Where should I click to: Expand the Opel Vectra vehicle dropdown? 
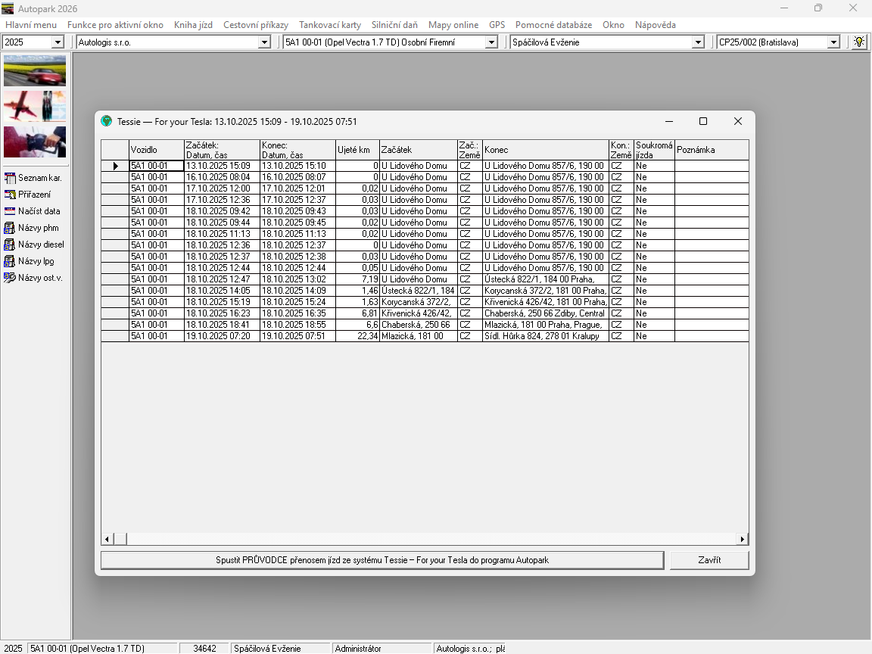click(491, 42)
